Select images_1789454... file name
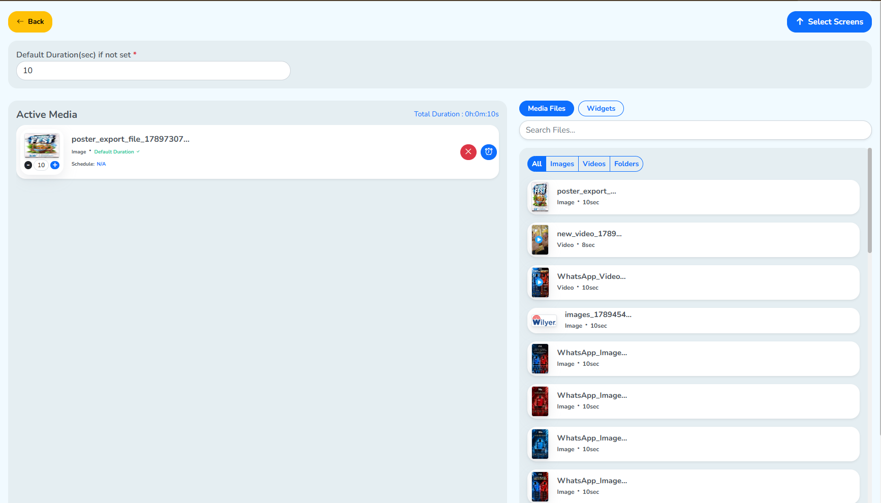This screenshot has width=881, height=503. pyautogui.click(x=598, y=315)
